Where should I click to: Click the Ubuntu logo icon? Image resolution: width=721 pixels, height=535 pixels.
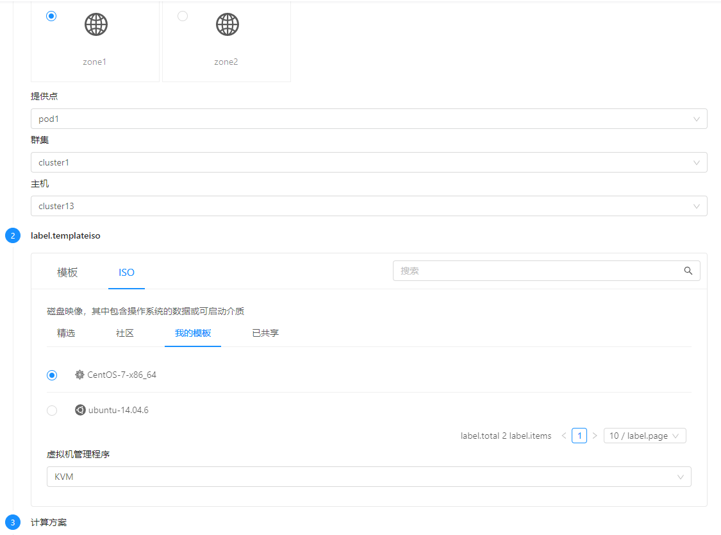pos(79,410)
